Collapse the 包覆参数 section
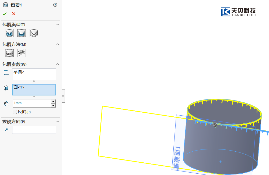This screenshot has width=269, height=175. [x=57, y=65]
